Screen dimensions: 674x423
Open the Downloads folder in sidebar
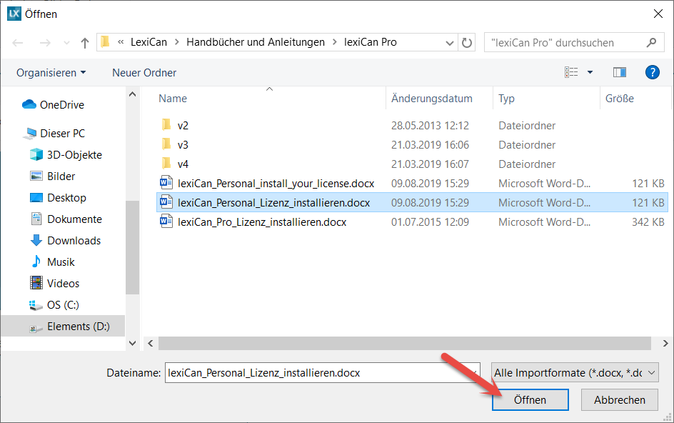pos(74,241)
